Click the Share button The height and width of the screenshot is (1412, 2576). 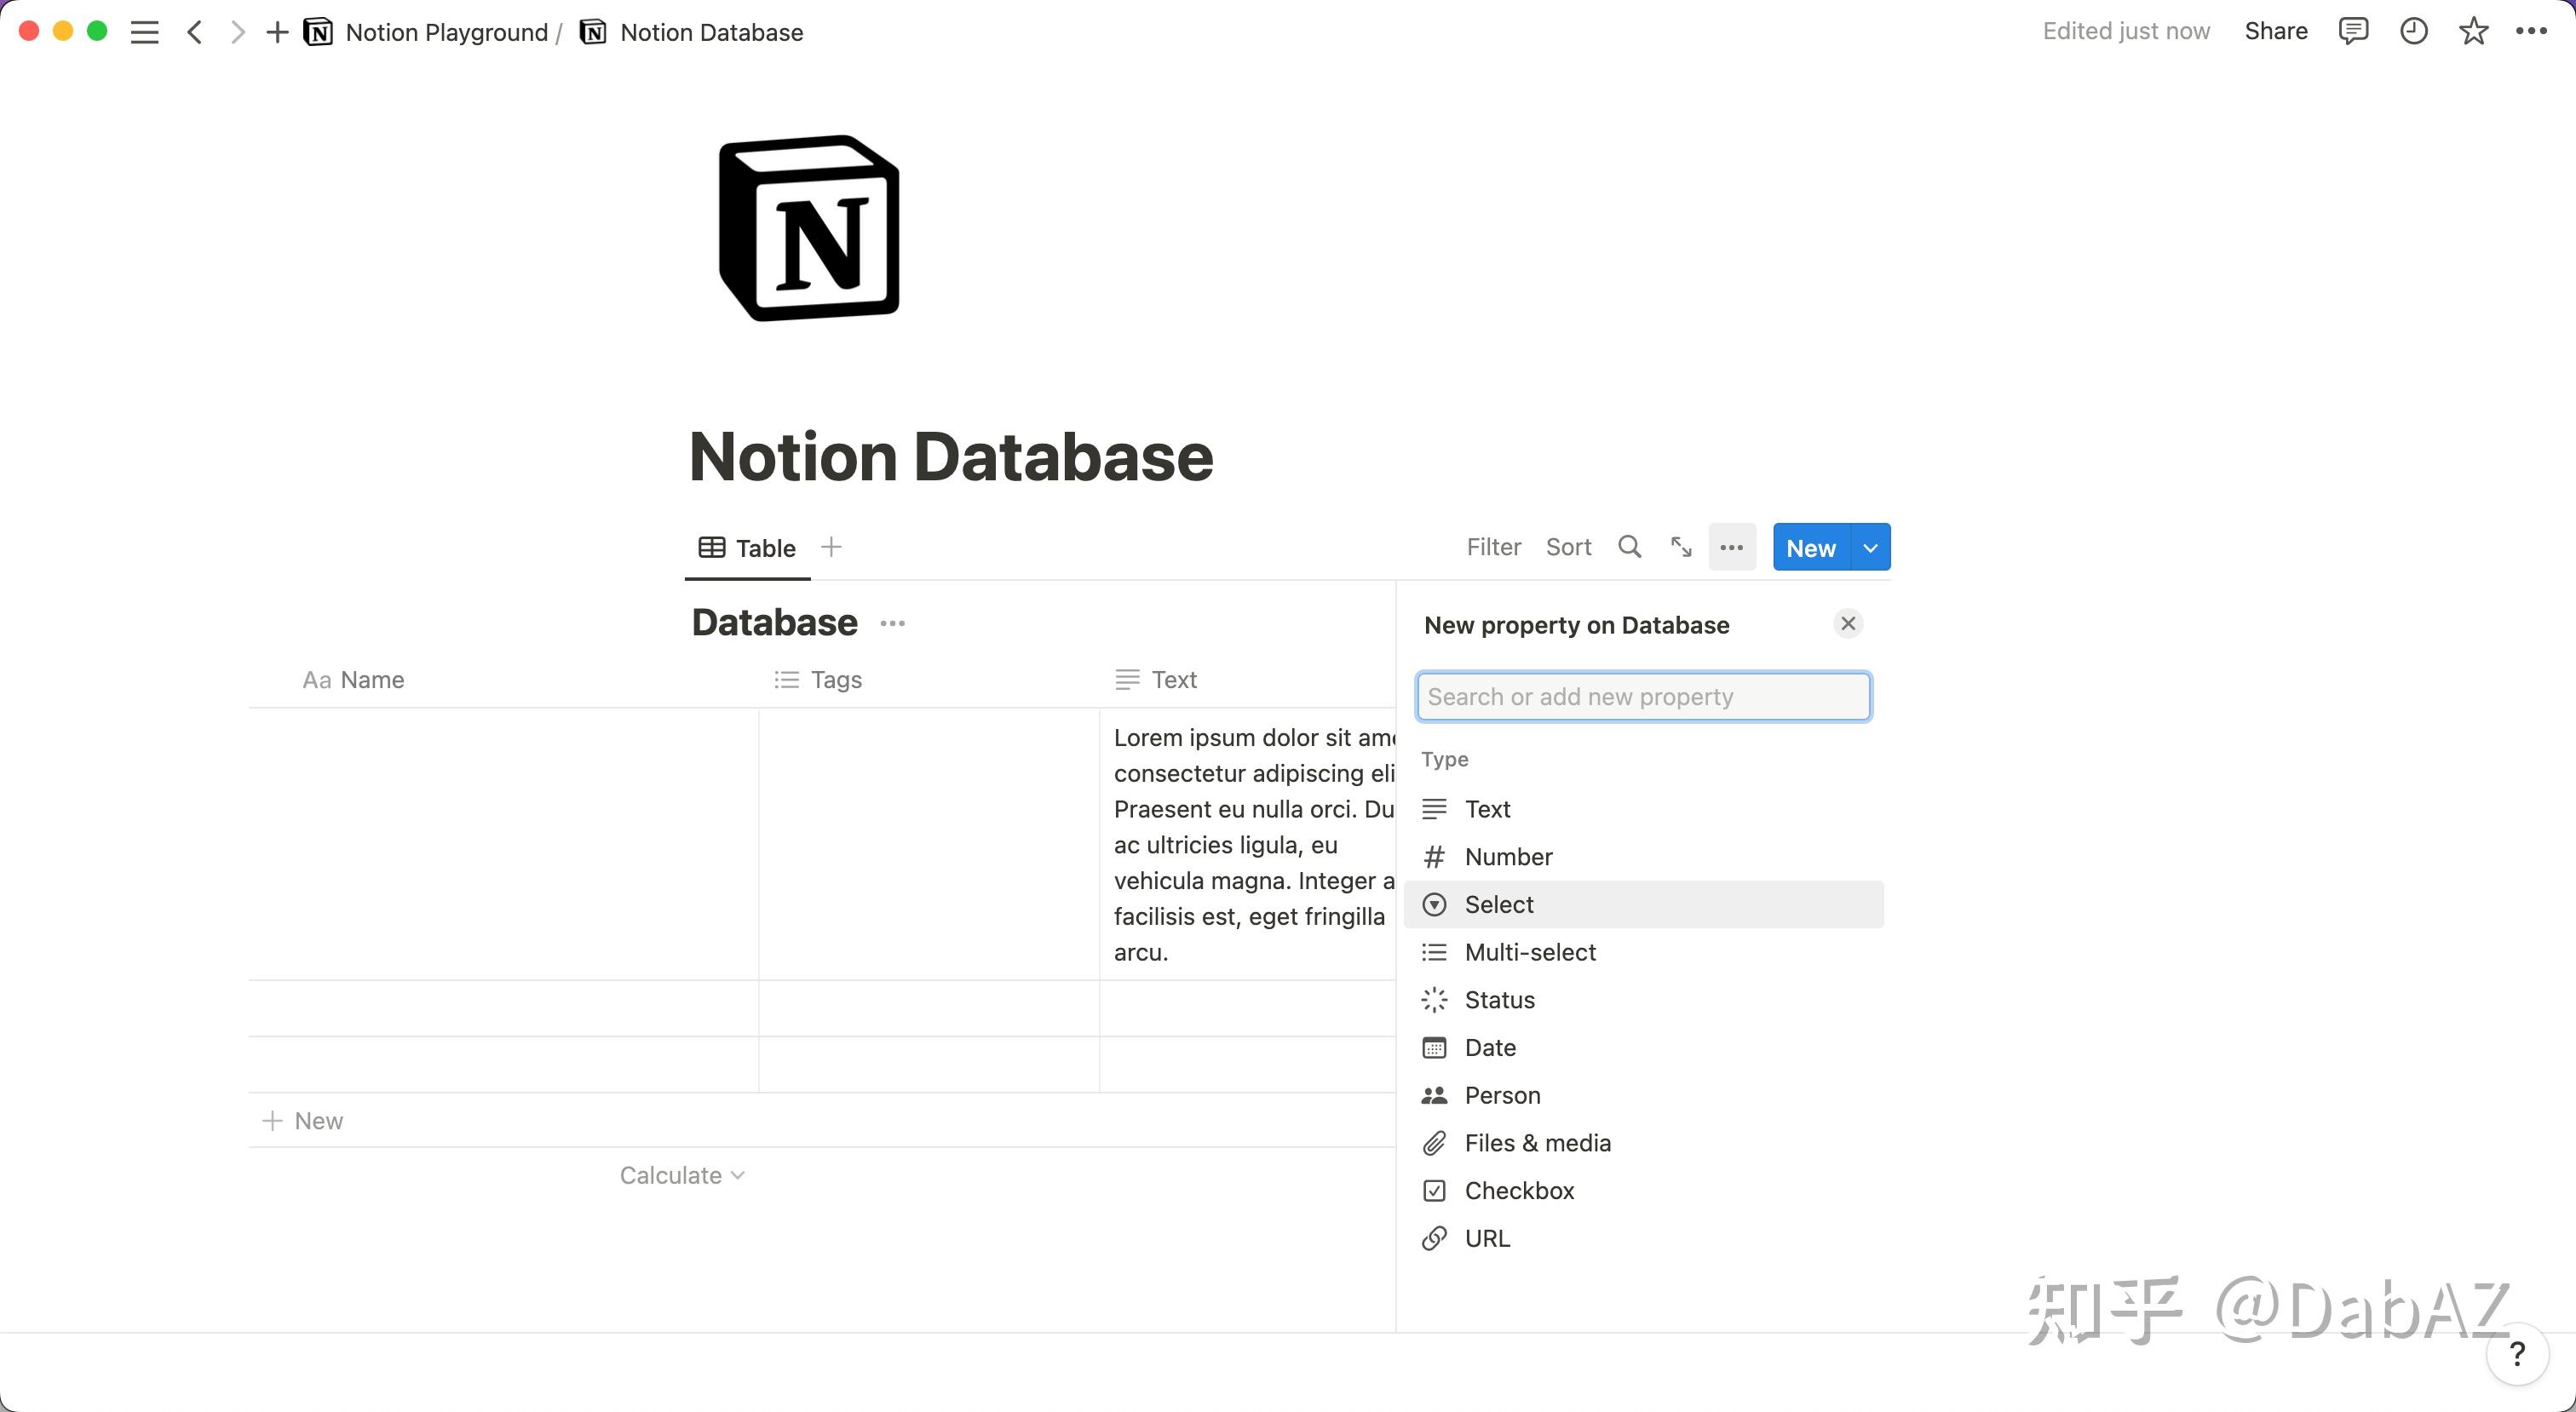pyautogui.click(x=2275, y=31)
